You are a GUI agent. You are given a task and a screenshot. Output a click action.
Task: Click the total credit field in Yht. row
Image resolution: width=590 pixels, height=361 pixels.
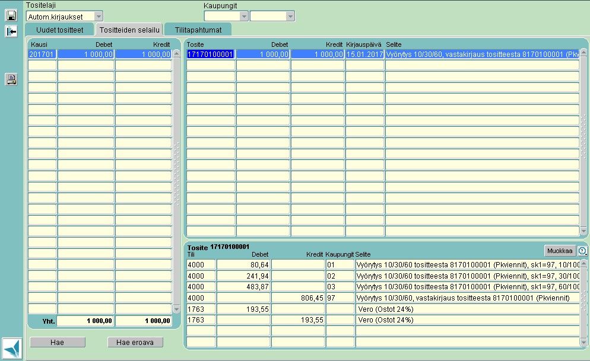[x=144, y=321]
